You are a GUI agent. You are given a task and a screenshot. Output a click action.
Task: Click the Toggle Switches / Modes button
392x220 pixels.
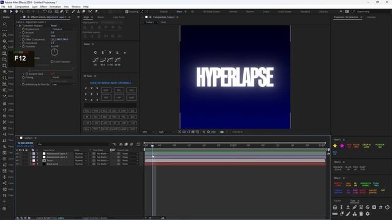[x=95, y=218]
